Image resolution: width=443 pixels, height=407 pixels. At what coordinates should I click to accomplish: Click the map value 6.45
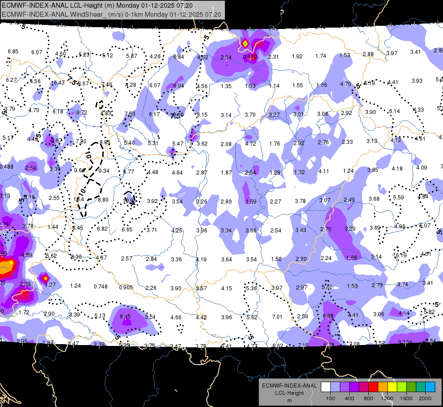tap(125, 317)
